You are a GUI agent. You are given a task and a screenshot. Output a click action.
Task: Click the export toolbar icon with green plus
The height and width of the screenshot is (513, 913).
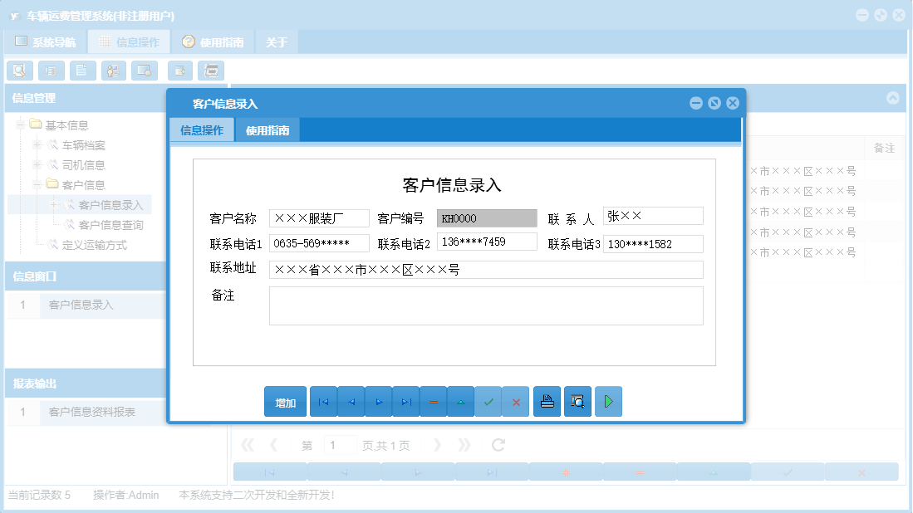[x=180, y=71]
